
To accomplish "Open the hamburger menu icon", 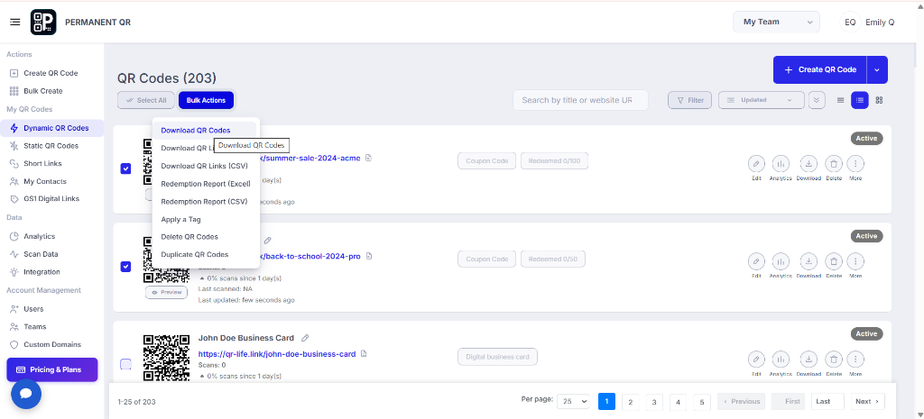I will tap(15, 23).
